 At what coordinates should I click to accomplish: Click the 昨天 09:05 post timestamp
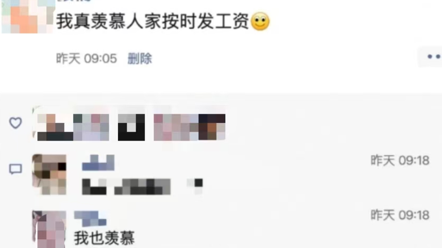click(x=86, y=59)
